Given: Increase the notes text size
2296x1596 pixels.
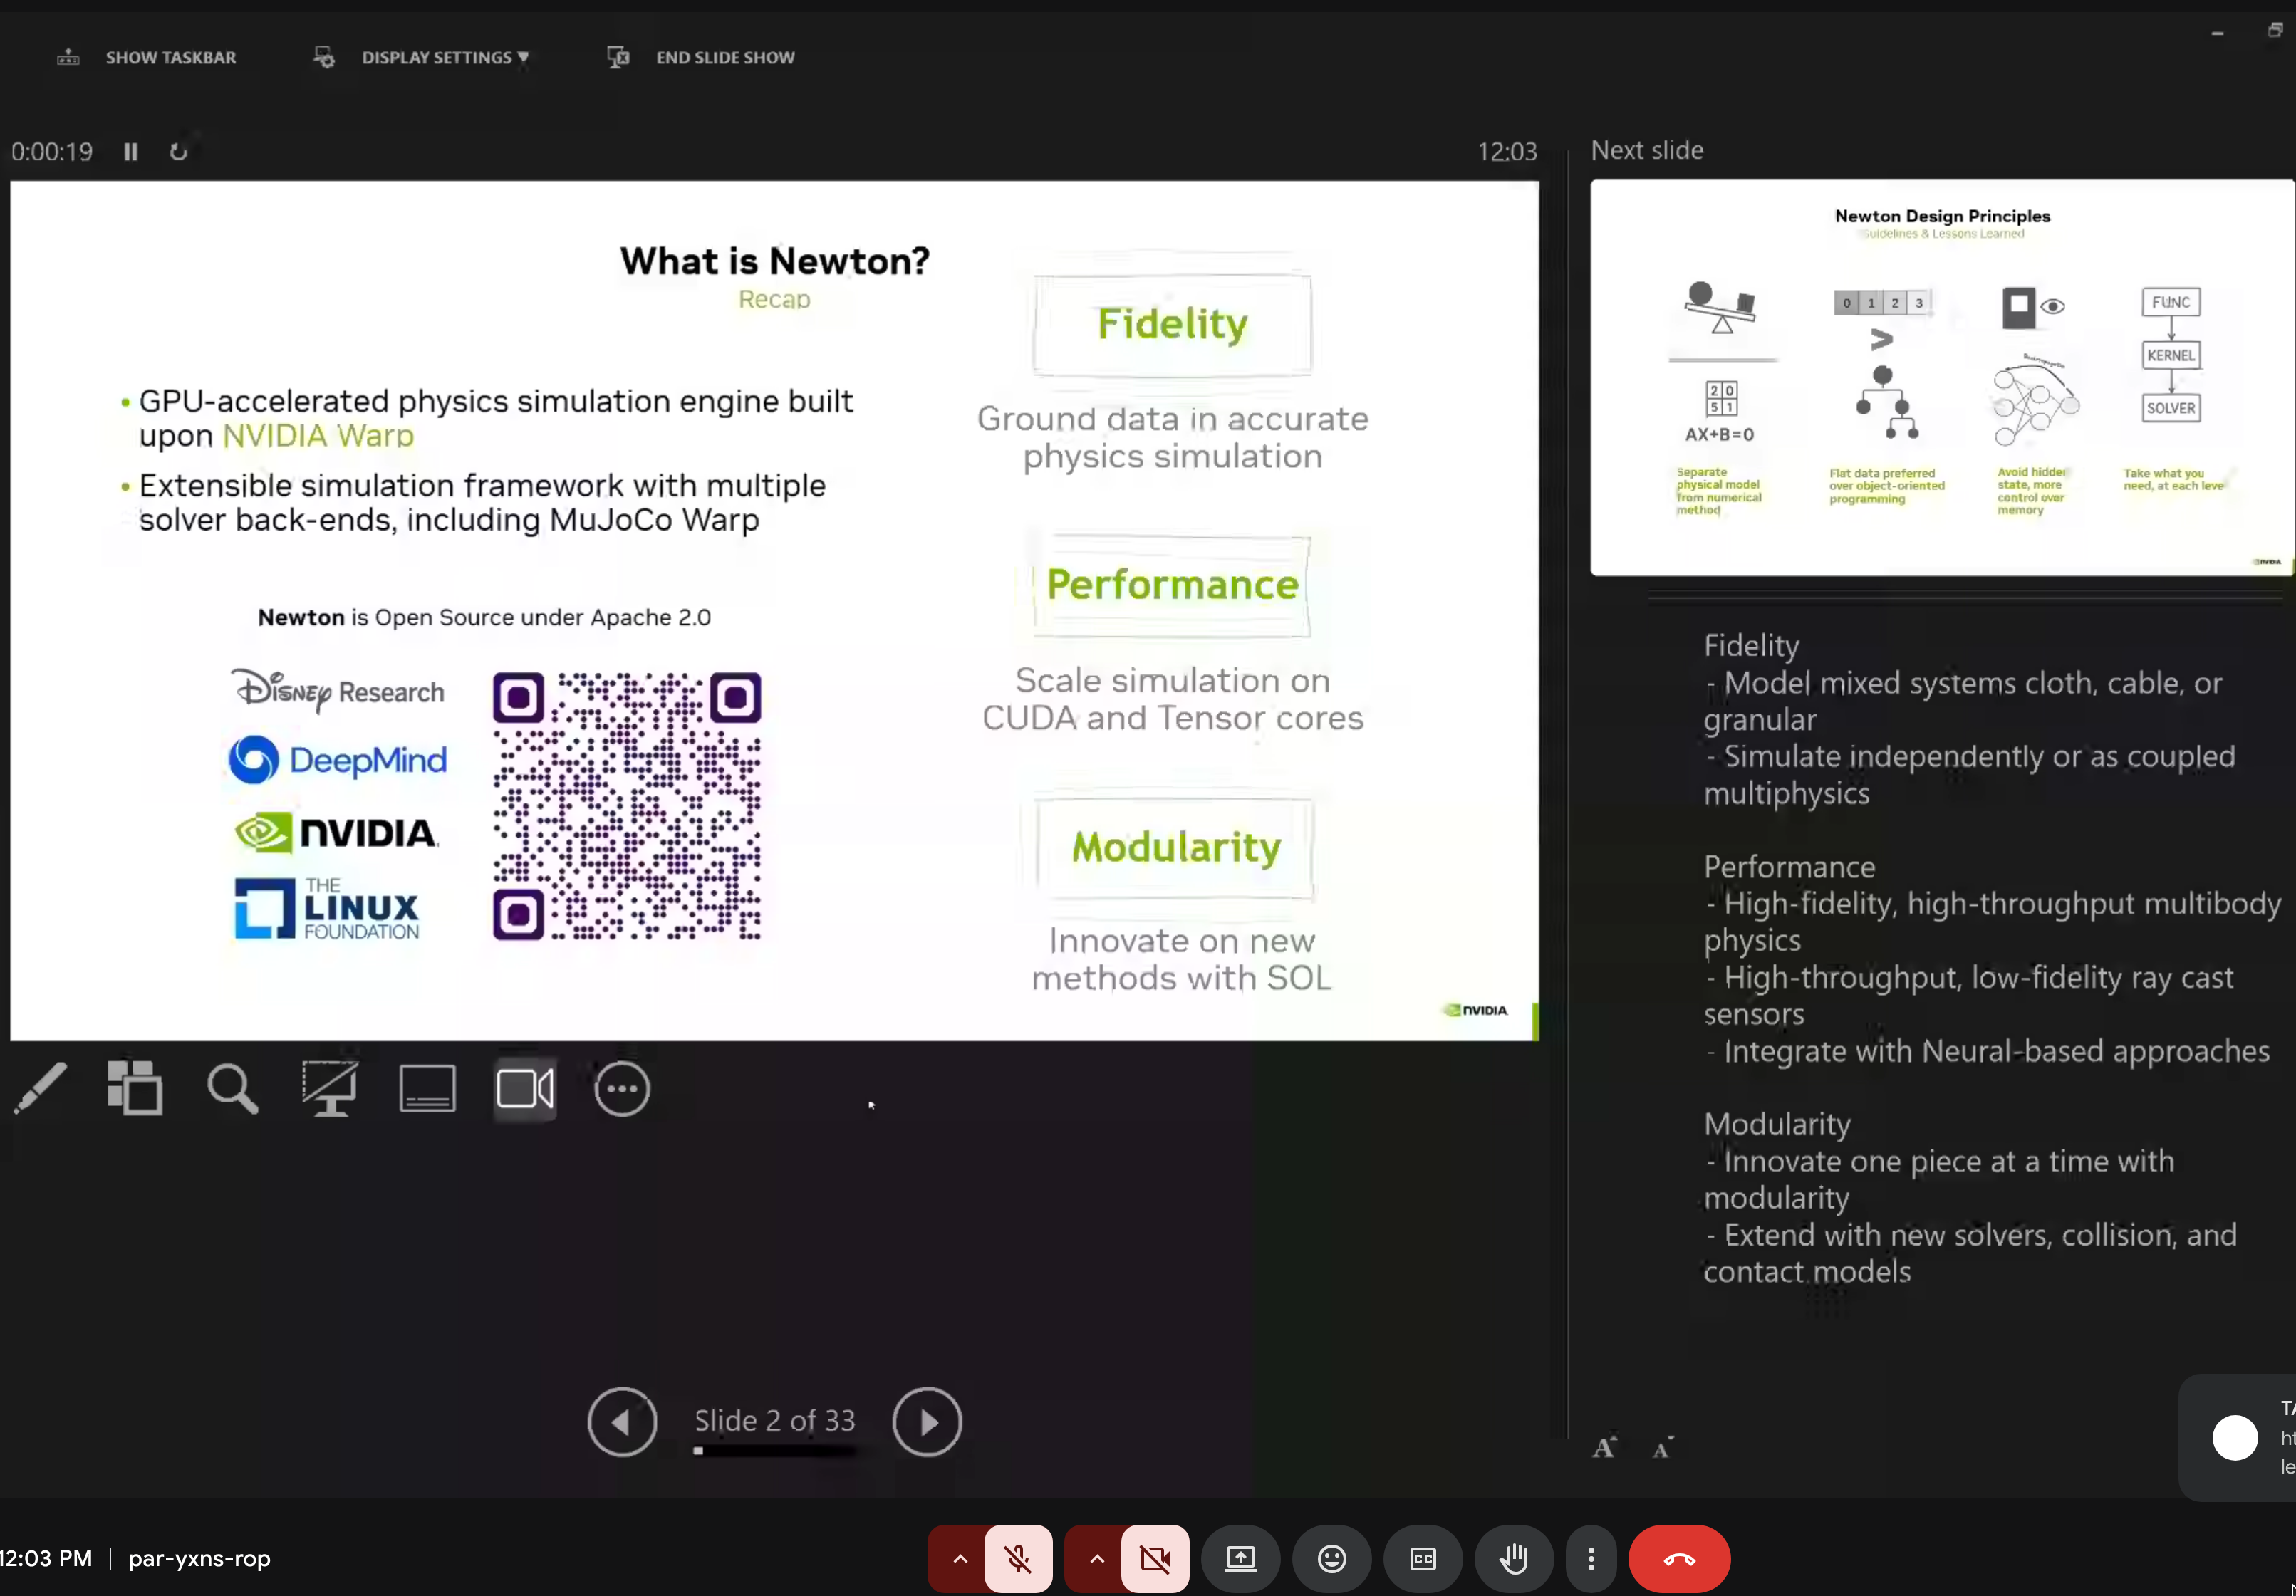Looking at the screenshot, I should pos(1604,1446).
